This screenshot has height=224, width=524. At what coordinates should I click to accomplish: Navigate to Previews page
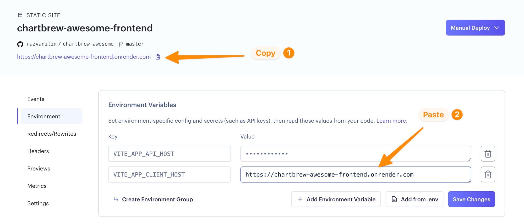click(x=39, y=169)
